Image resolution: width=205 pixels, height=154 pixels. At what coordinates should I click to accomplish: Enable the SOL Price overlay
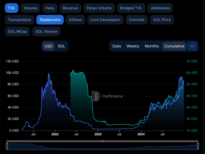click(162, 20)
